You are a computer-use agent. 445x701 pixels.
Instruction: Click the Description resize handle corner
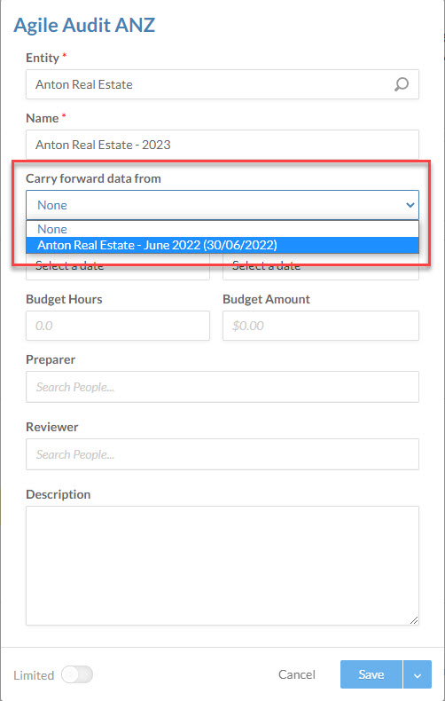[x=414, y=620]
